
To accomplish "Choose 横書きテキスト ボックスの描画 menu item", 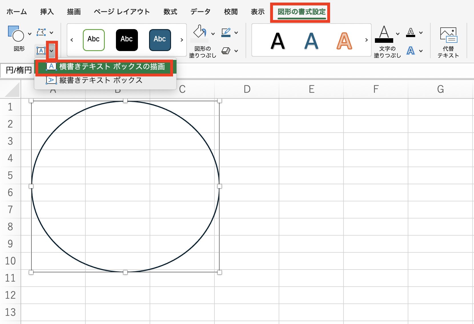I will tap(112, 66).
